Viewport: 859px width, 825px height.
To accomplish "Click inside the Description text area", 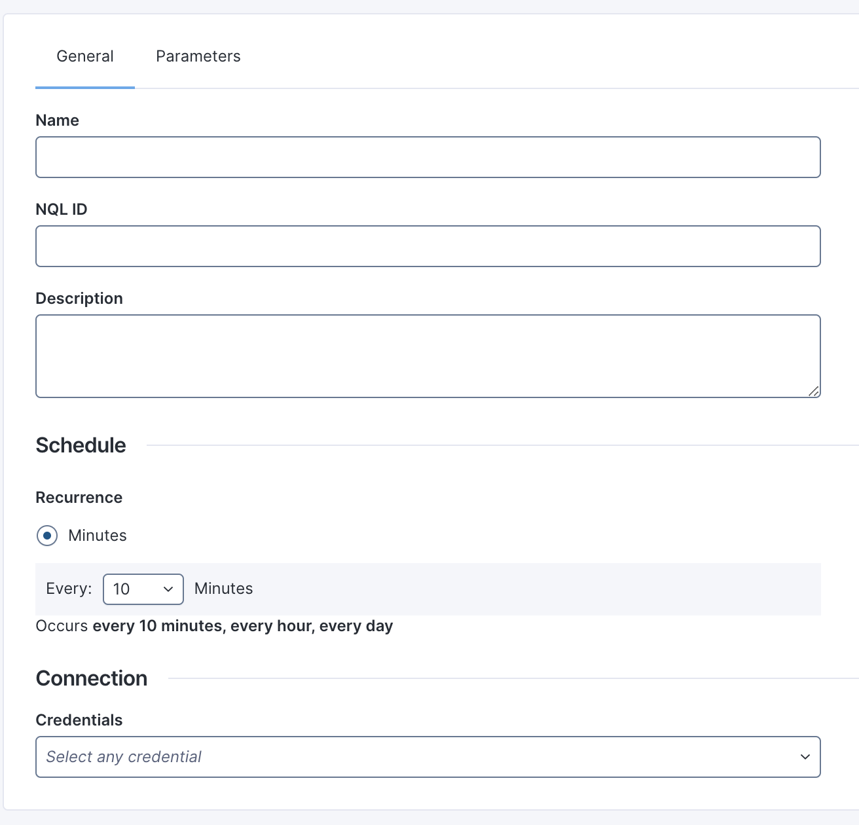I will coord(428,356).
